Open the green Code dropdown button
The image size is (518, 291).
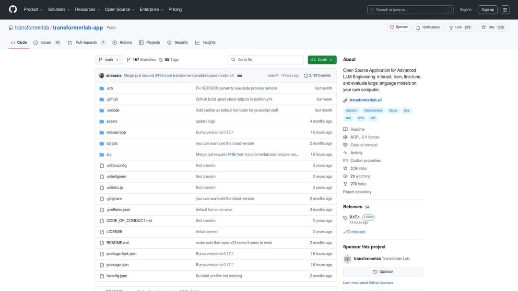click(x=322, y=60)
